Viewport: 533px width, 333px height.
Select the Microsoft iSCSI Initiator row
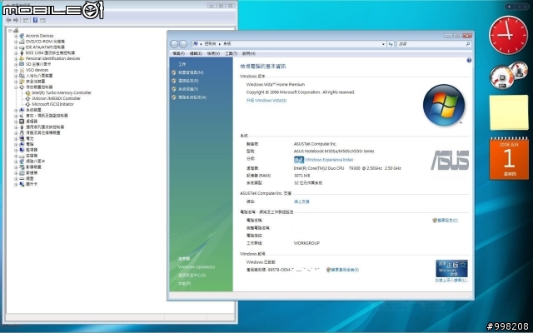[50, 104]
